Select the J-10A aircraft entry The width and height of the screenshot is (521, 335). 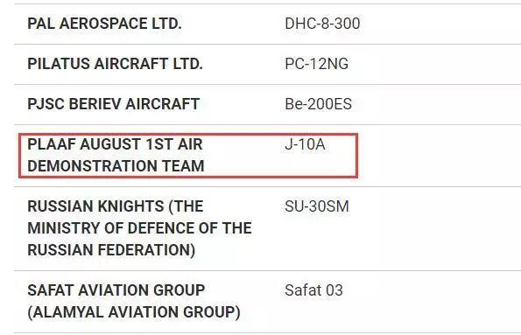(305, 144)
